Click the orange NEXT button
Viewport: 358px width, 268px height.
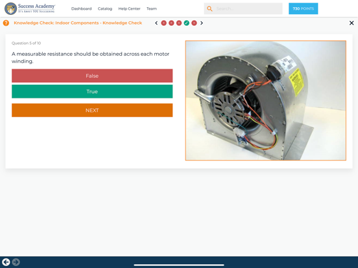tap(92, 110)
